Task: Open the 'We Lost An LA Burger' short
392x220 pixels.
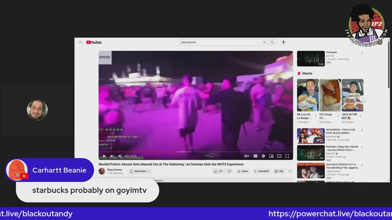Action: coord(307,95)
